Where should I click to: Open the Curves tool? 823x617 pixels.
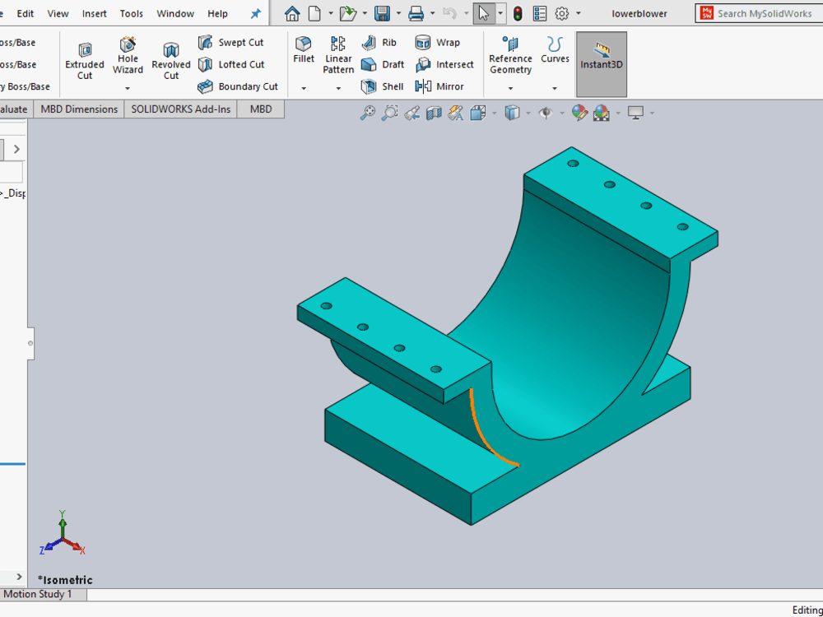pyautogui.click(x=555, y=50)
